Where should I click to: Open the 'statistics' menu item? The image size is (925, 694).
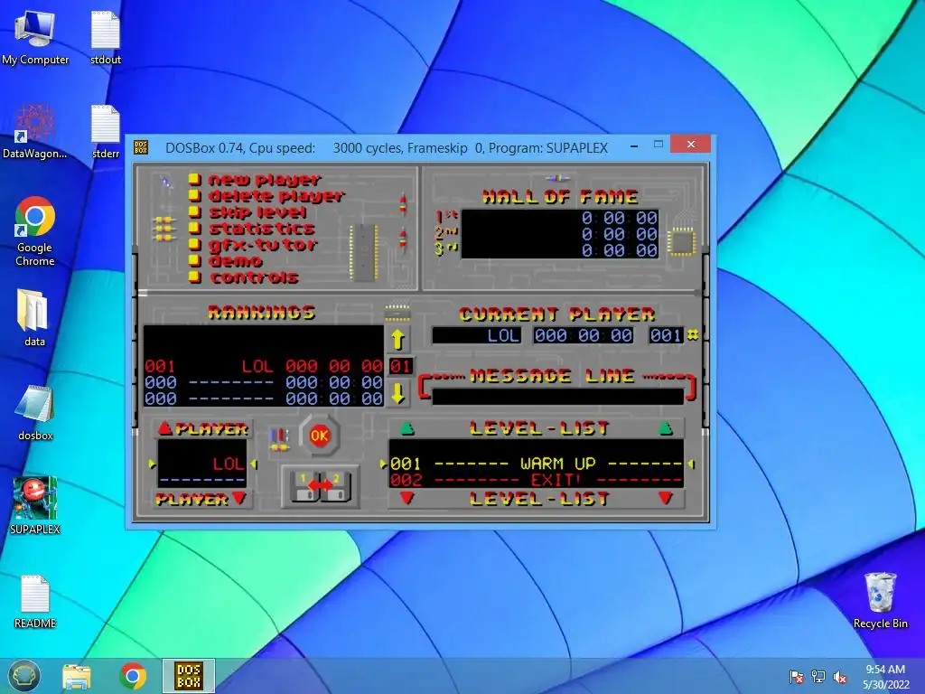(262, 229)
